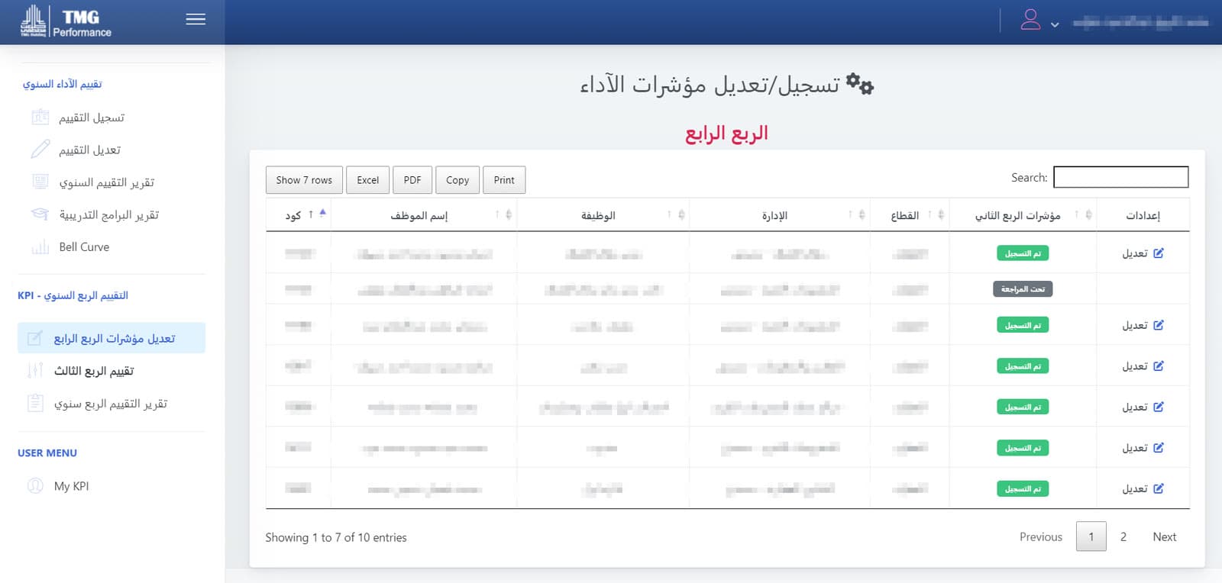1222x583 pixels.
Task: Click تعديل edit icon in fifth row
Action: [1159, 407]
